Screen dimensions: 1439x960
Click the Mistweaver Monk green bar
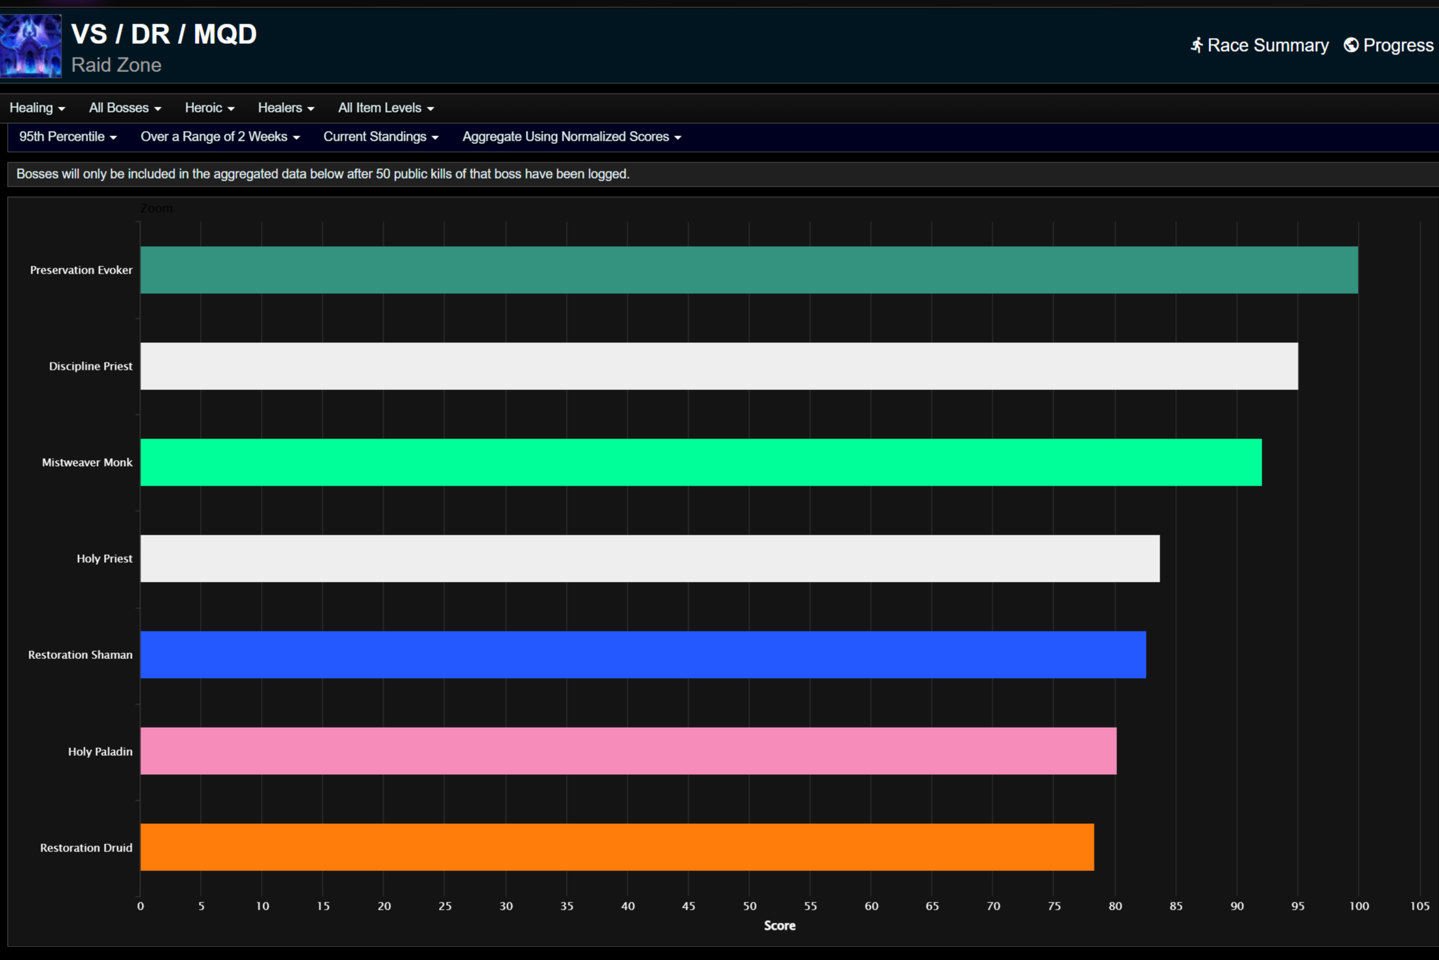point(701,462)
